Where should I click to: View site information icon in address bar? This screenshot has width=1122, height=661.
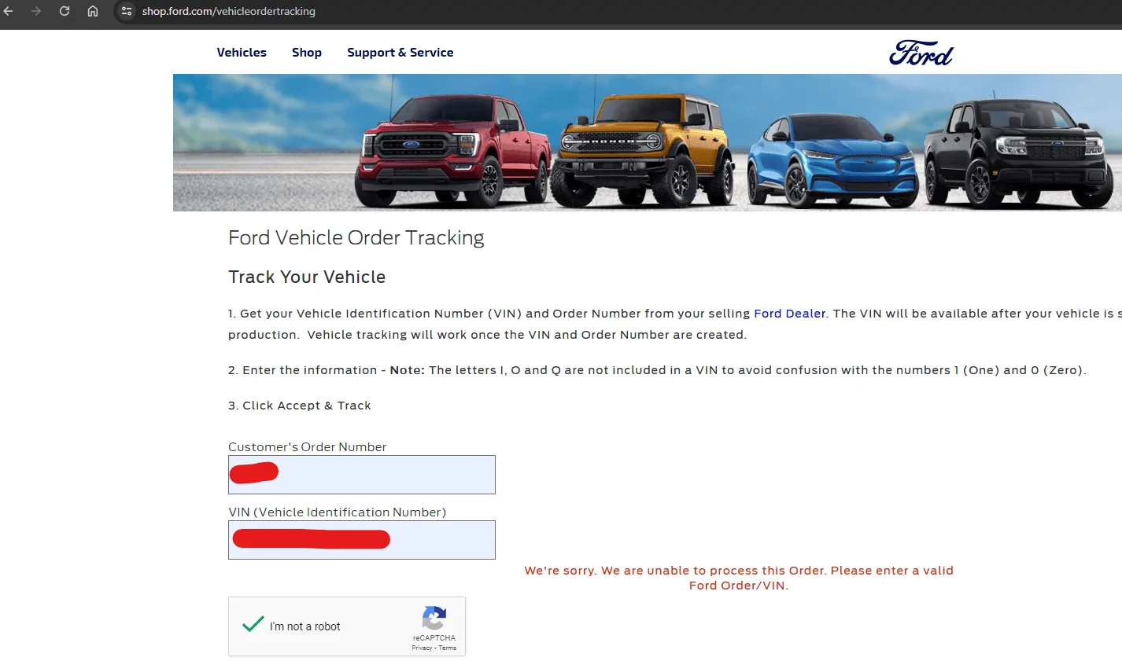127,11
